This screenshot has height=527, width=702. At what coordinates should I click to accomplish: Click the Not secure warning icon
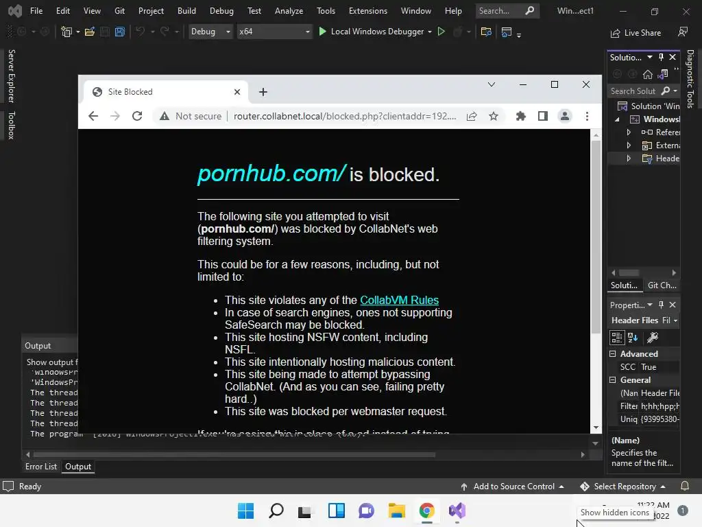click(165, 117)
